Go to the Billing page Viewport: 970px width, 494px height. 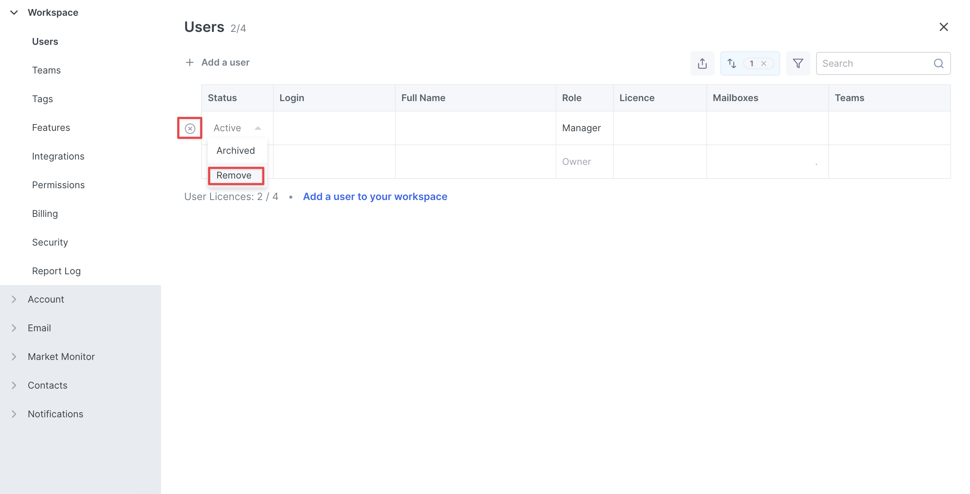tap(45, 213)
